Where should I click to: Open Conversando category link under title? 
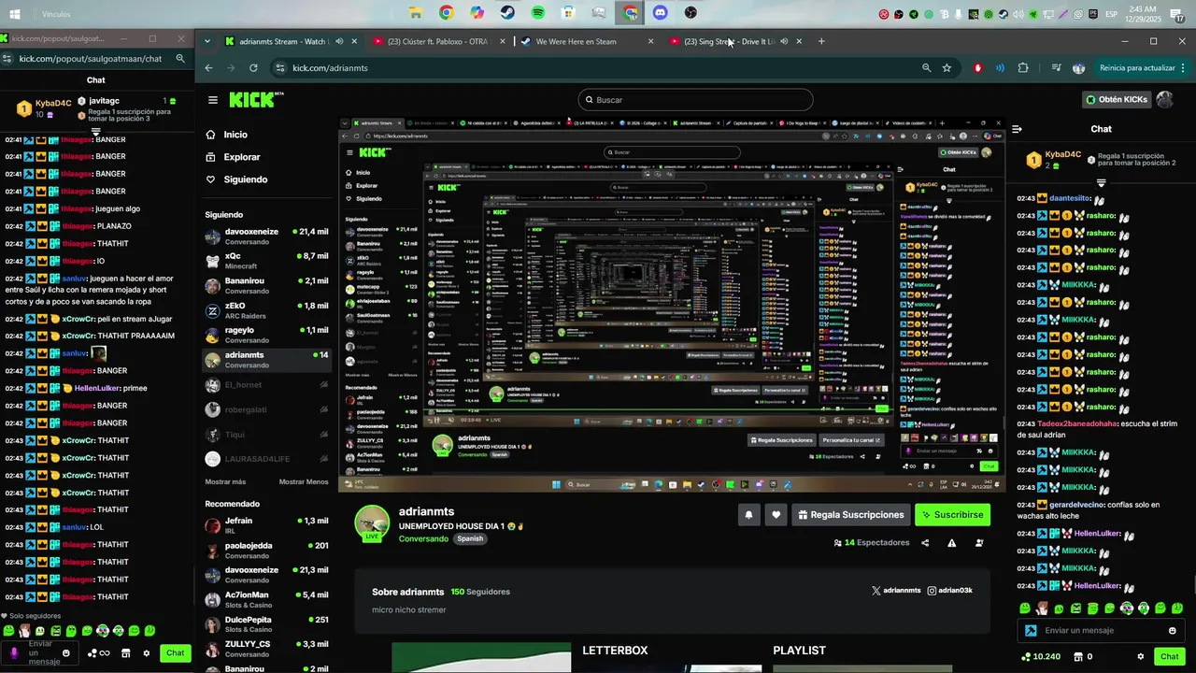tap(423, 539)
